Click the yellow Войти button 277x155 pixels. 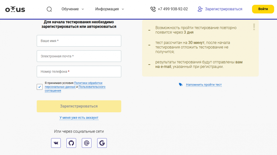point(263,9)
